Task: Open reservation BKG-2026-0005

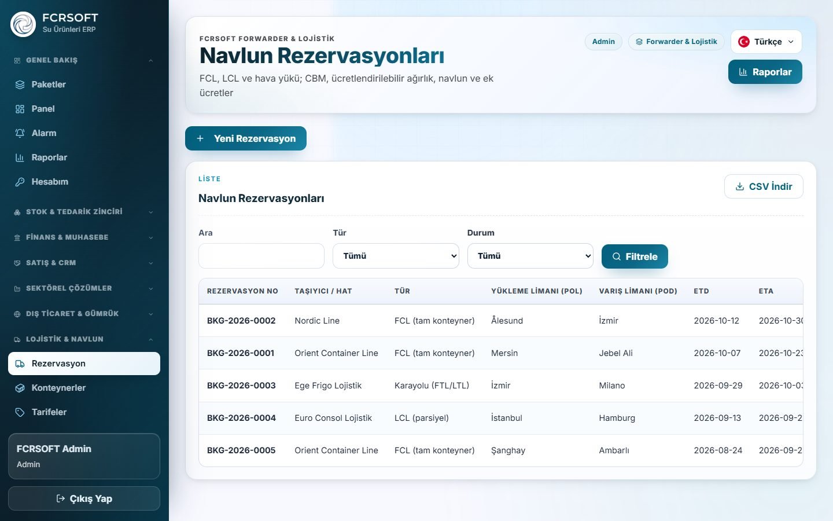Action: [x=241, y=450]
